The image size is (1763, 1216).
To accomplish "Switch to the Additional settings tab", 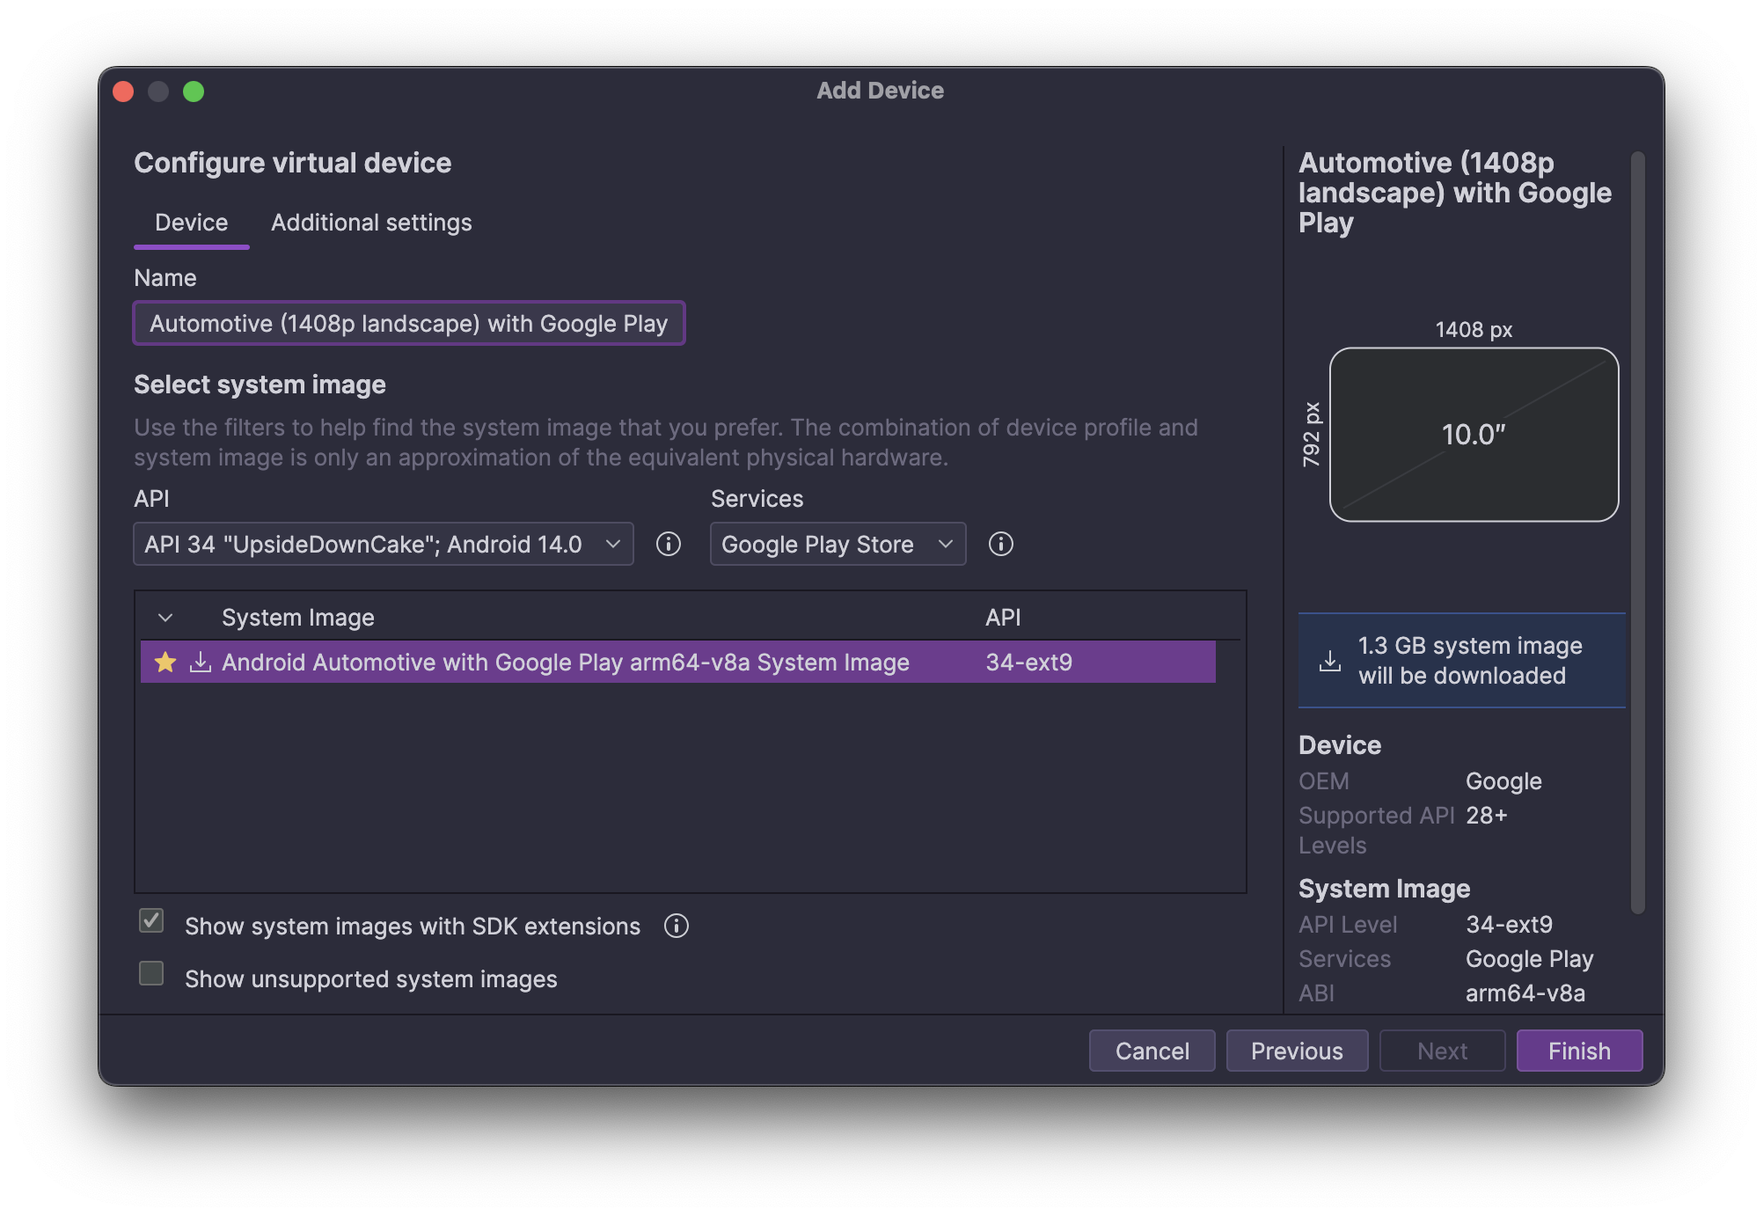I will pos(371,223).
